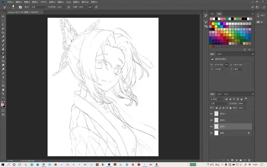Viewport: 267px width, 167px height.
Task: Hide layer 图层 3
Action: [x=212, y=120]
